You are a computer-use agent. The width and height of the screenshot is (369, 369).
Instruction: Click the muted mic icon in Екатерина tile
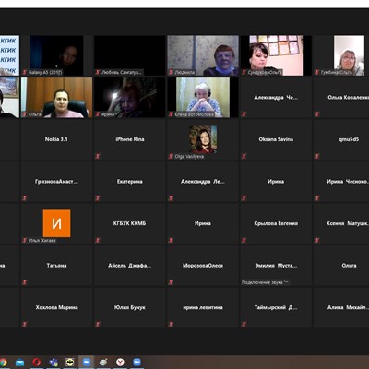point(98,198)
